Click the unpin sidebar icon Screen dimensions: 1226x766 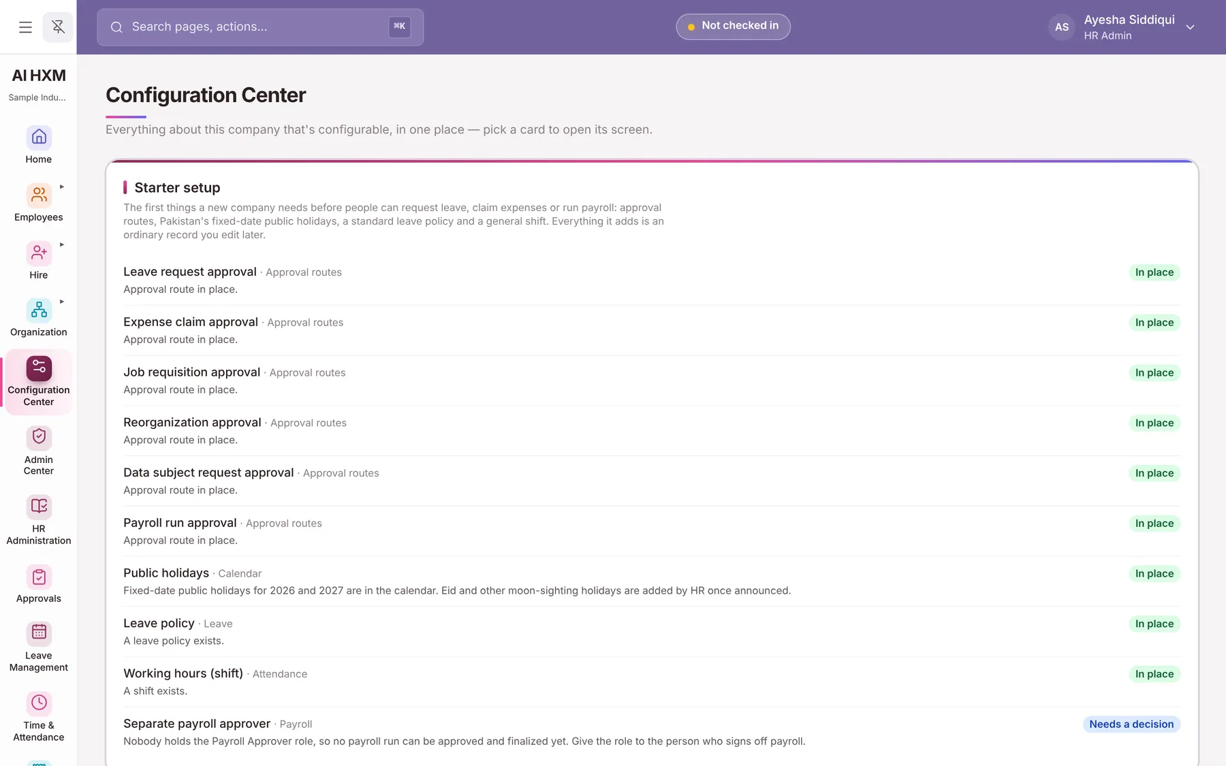[58, 27]
